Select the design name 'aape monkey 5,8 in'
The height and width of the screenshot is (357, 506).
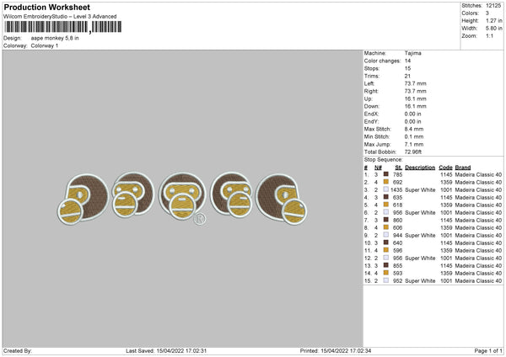[x=55, y=38]
